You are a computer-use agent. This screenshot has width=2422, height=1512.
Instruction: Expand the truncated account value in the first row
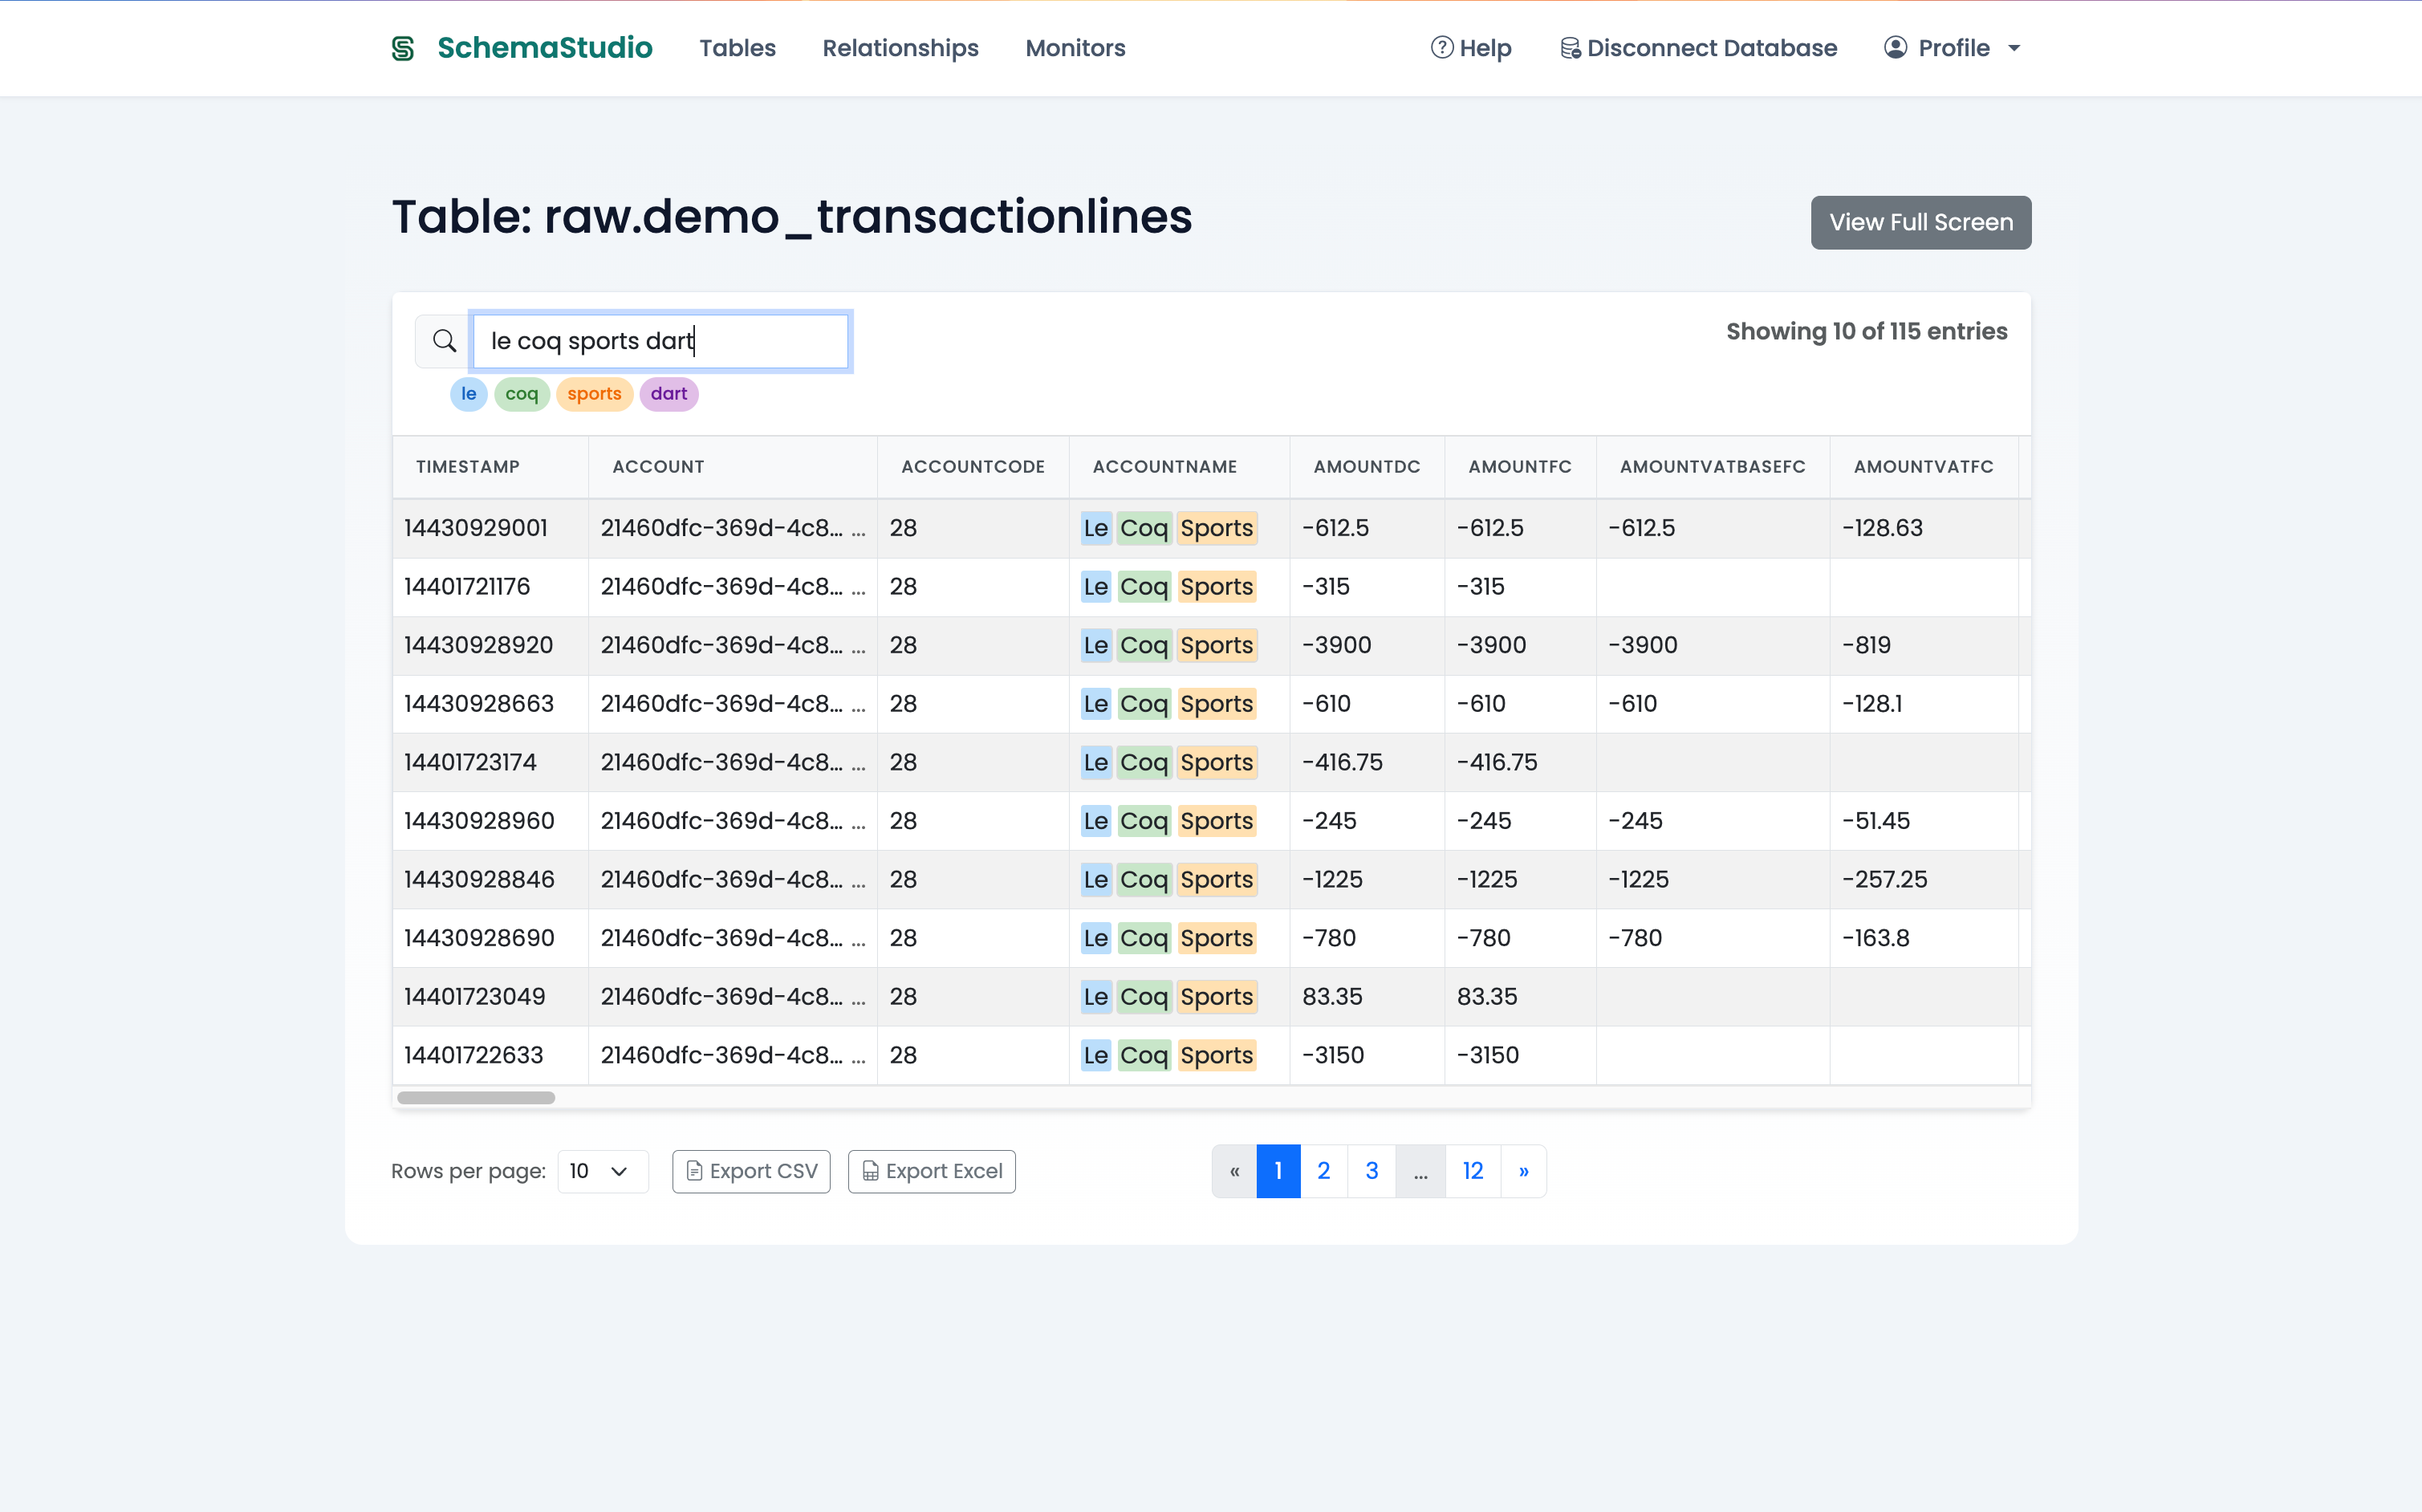click(858, 529)
